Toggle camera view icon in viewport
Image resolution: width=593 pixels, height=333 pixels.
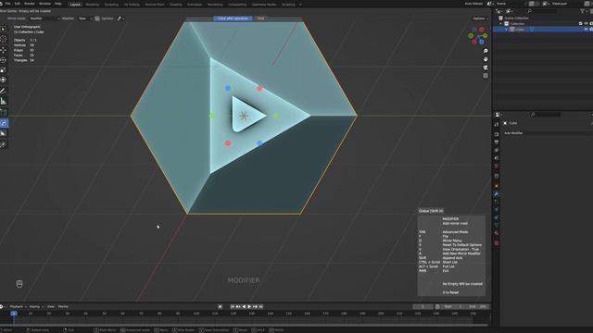click(486, 68)
